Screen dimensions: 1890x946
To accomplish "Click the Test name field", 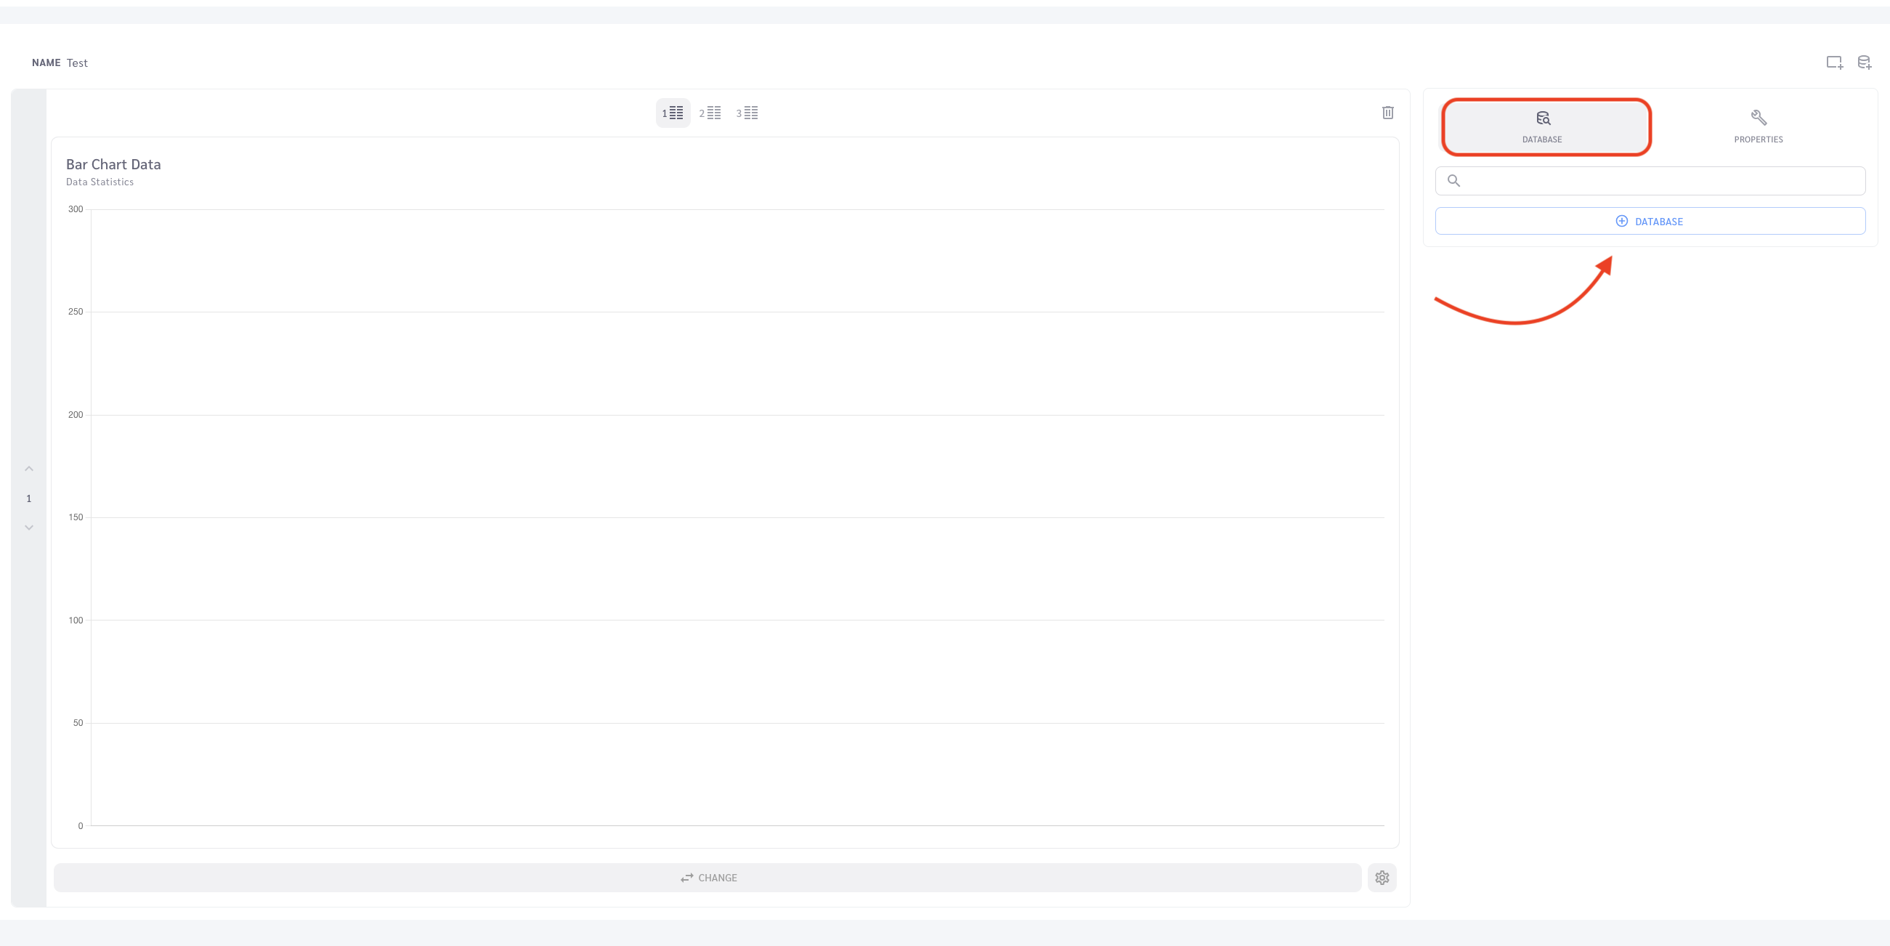I will pos(77,63).
